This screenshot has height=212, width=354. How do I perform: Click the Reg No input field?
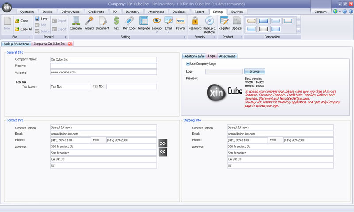[x=104, y=66]
